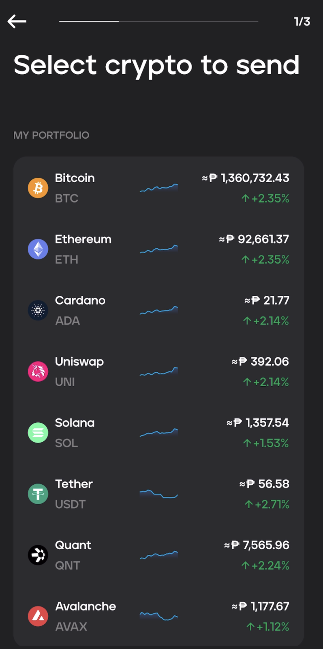Image resolution: width=323 pixels, height=649 pixels.
Task: Choose Ethereum to send
Action: point(158,249)
